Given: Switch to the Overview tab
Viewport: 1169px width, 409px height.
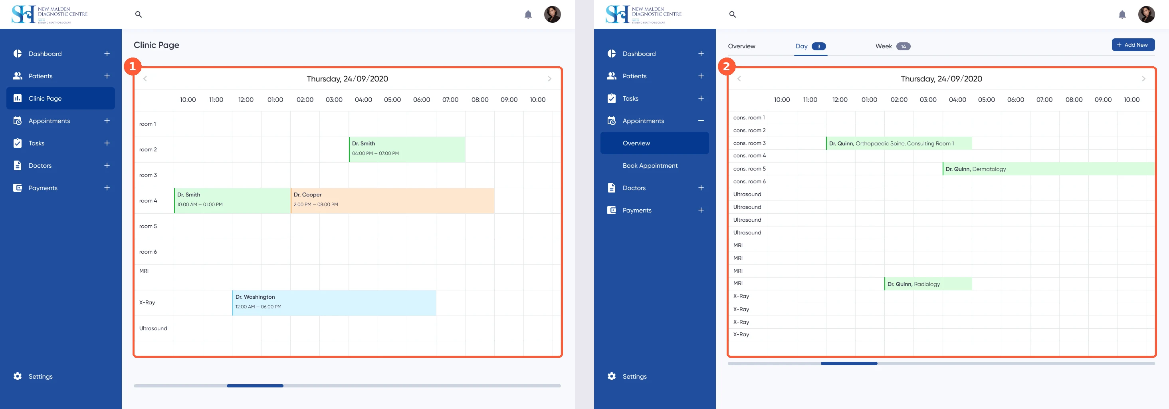Looking at the screenshot, I should [x=741, y=46].
